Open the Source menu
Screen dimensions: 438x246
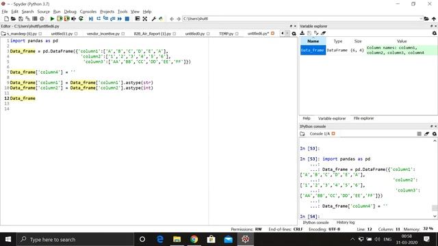click(44, 12)
